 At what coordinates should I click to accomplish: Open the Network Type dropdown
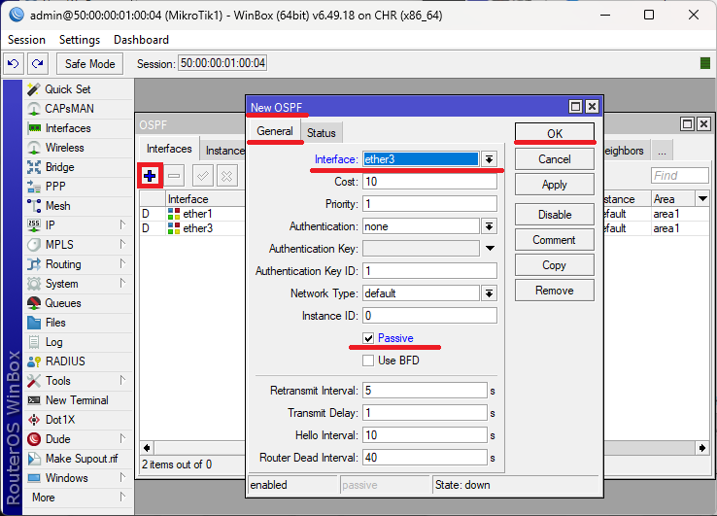489,292
